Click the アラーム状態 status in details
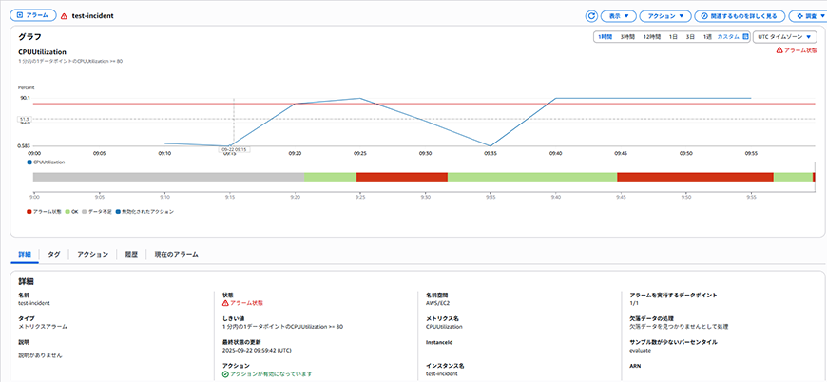Screen dimensions: 827x382 click(x=242, y=303)
